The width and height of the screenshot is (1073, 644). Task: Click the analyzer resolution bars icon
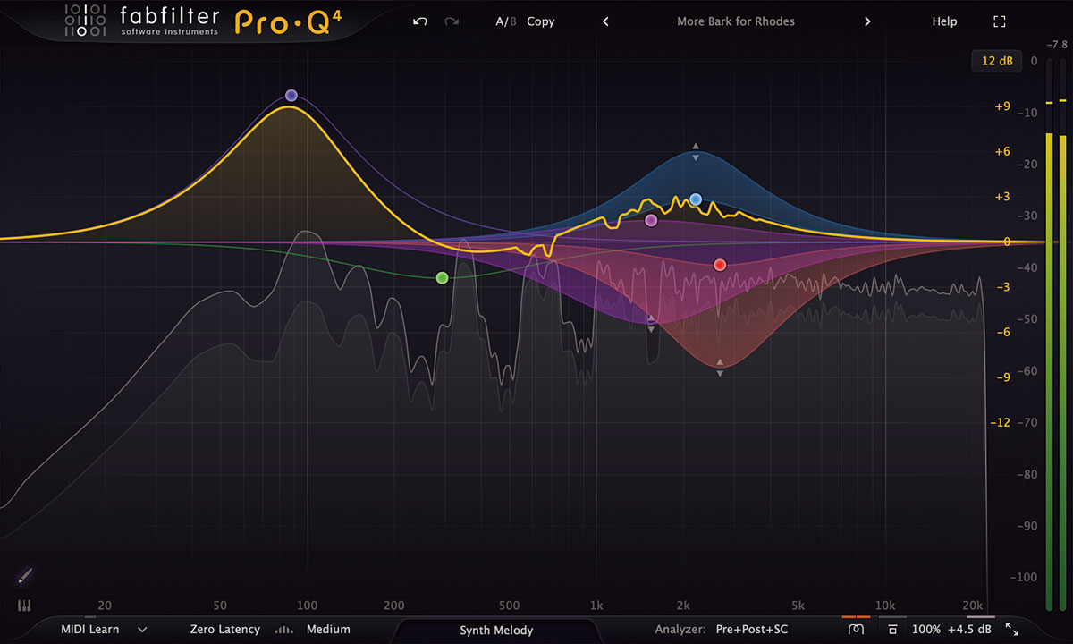pos(284,630)
